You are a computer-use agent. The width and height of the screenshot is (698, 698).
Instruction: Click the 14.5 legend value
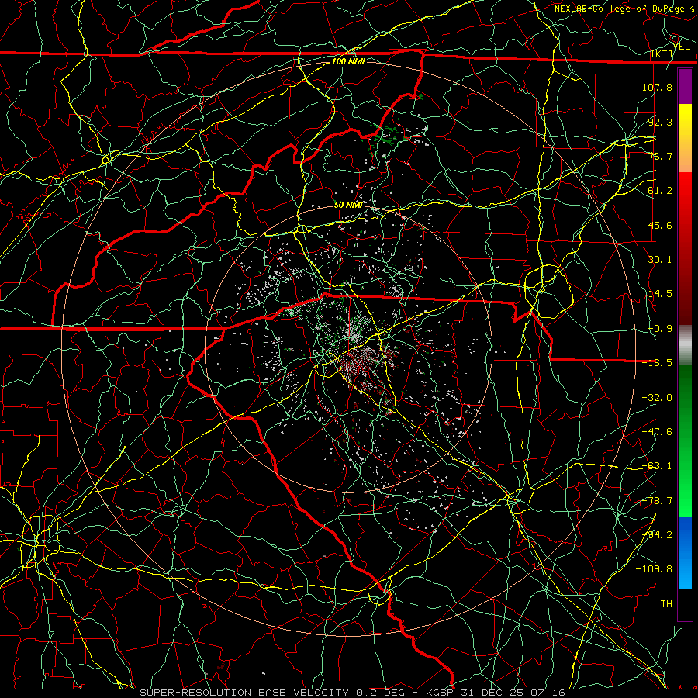pyautogui.click(x=660, y=294)
